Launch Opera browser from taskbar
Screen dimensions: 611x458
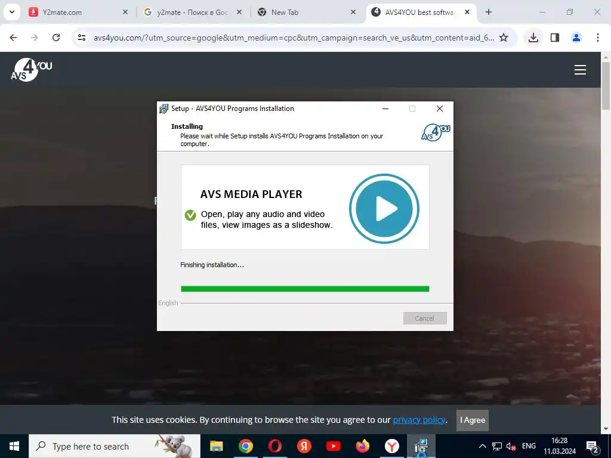tap(274, 446)
